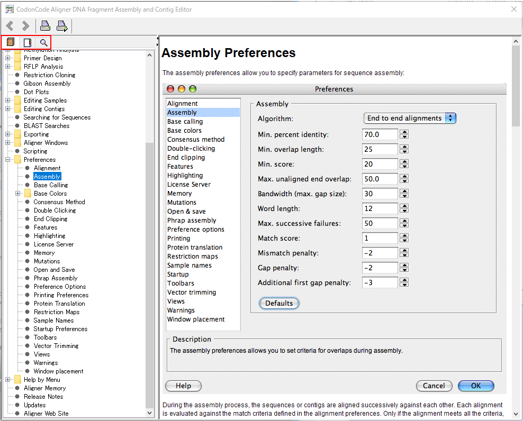Click the OK button
This screenshot has height=421, width=523.
pos(476,386)
